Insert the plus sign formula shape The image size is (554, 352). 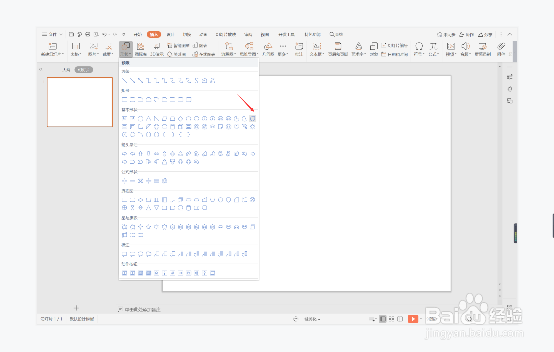point(124,181)
